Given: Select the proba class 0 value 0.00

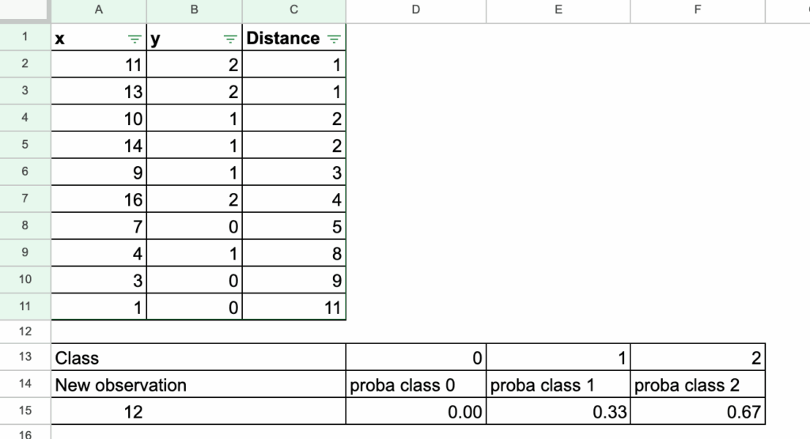Looking at the screenshot, I should point(416,412).
